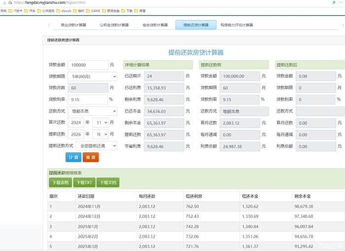
Task: Open the 还款方式 repayment method dropdown
Action: point(92,111)
